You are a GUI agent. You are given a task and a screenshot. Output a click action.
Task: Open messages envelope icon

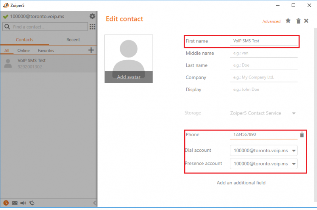point(15,203)
